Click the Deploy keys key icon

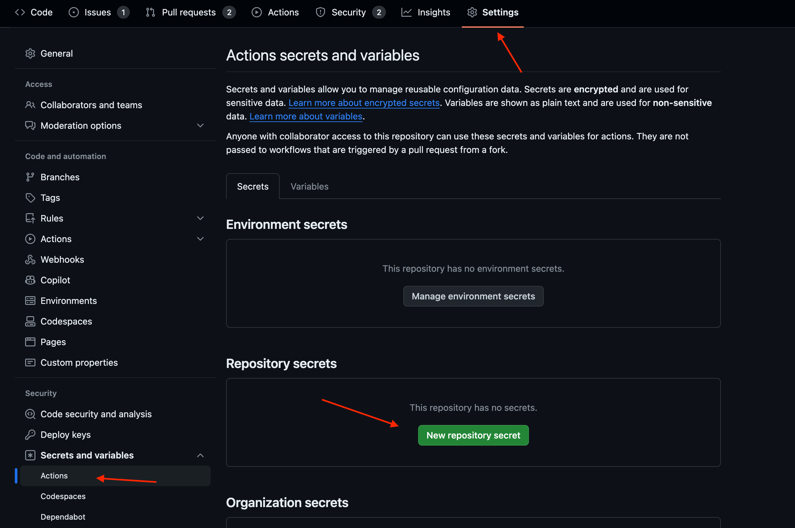30,435
